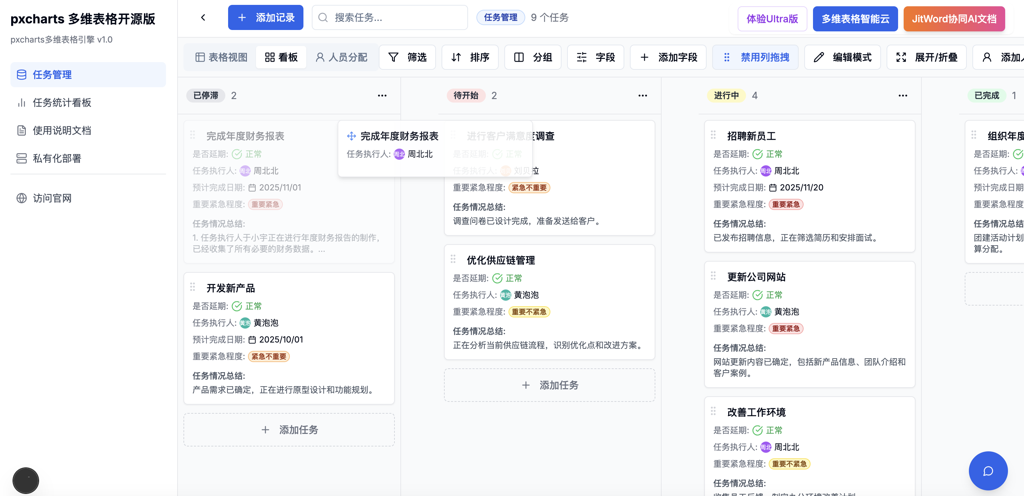
Task: Click drag handle on 更新公司网站 card
Action: 713,276
